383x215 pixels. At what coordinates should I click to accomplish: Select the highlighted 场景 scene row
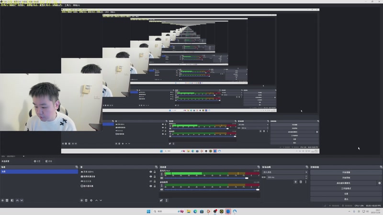39,172
